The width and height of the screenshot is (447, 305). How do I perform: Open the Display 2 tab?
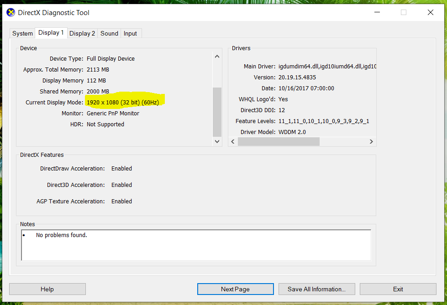coord(82,33)
